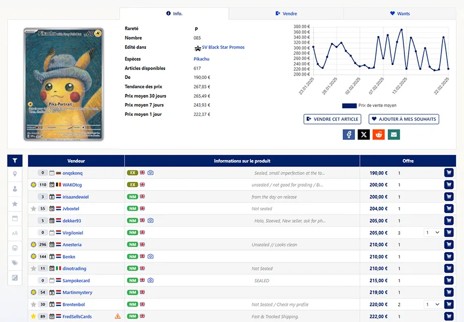Open quantity dropdown for Brentenbol's offer
Image resolution: width=464 pixels, height=322 pixels.
point(433,304)
